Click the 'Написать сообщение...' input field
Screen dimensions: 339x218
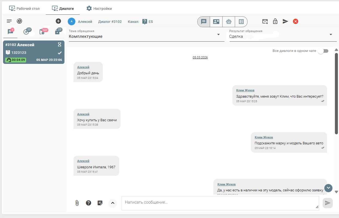pyautogui.click(x=220, y=203)
